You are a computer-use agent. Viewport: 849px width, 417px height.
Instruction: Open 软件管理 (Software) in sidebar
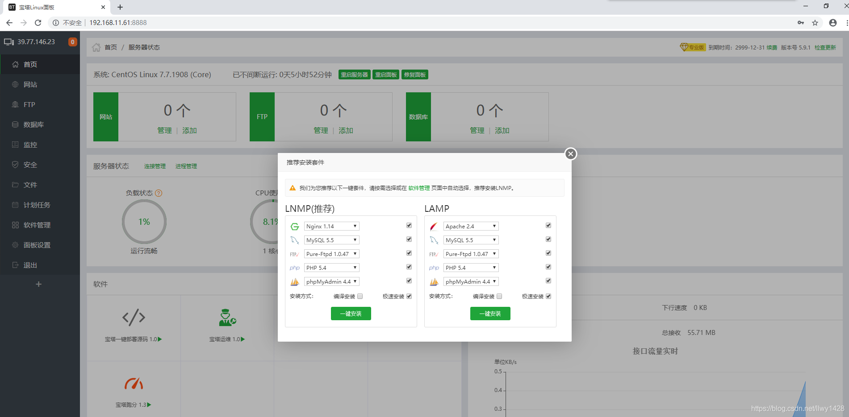[40, 225]
